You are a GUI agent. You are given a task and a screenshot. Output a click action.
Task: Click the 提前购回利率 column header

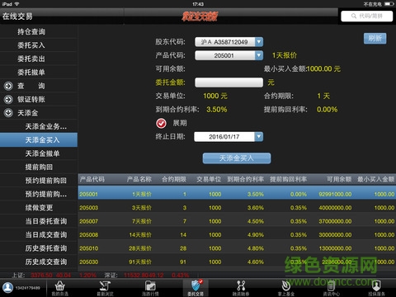point(289,179)
